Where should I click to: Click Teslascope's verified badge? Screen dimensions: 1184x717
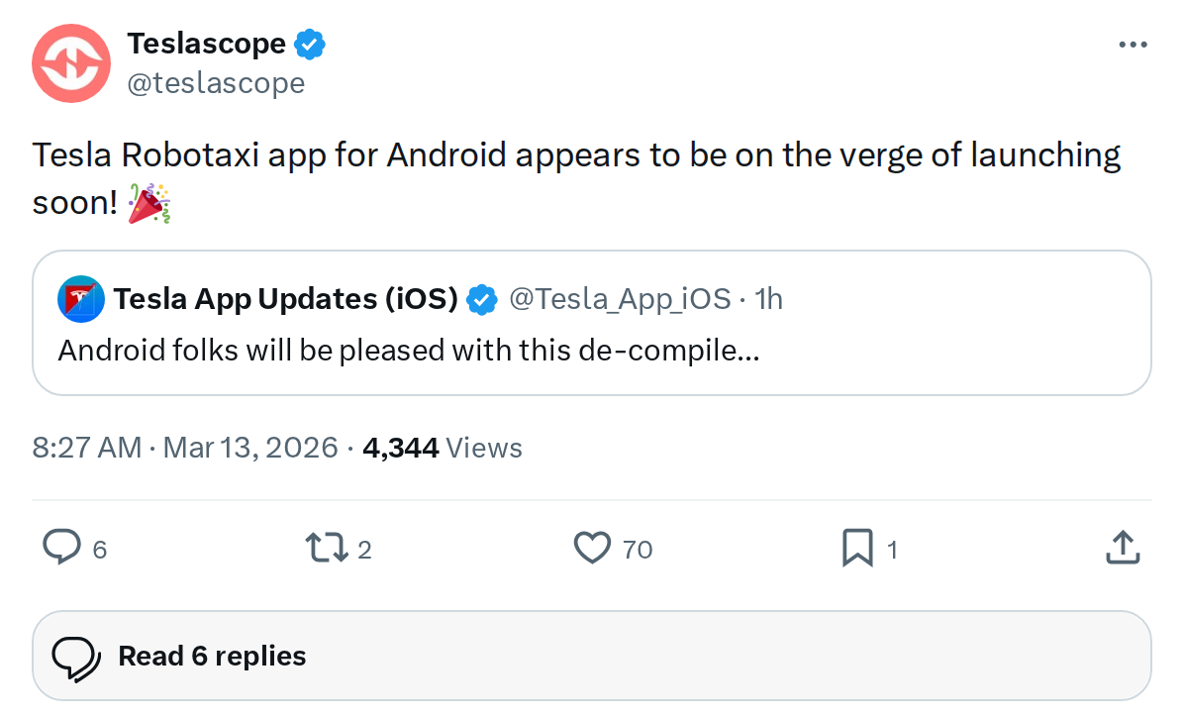(310, 43)
